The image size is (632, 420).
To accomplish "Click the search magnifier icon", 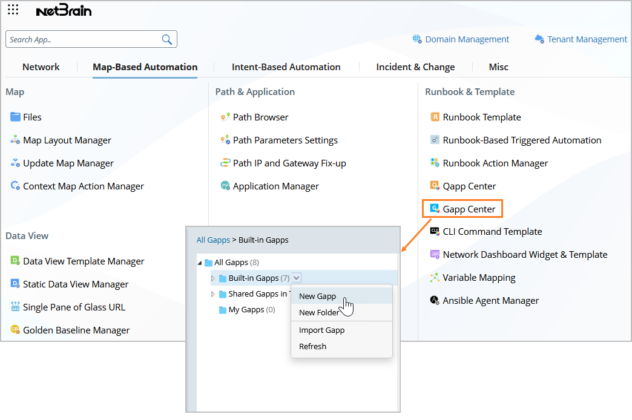I will coord(167,39).
